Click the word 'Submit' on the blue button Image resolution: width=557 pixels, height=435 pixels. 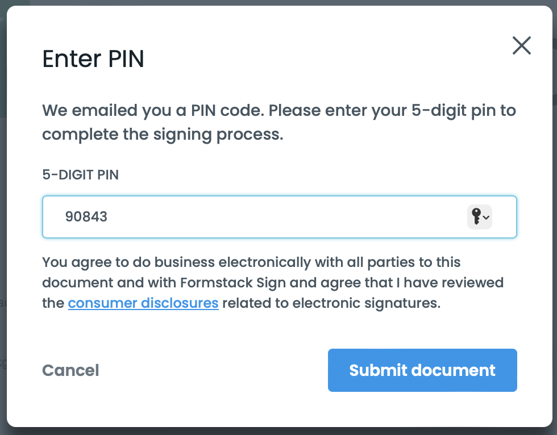pos(377,370)
